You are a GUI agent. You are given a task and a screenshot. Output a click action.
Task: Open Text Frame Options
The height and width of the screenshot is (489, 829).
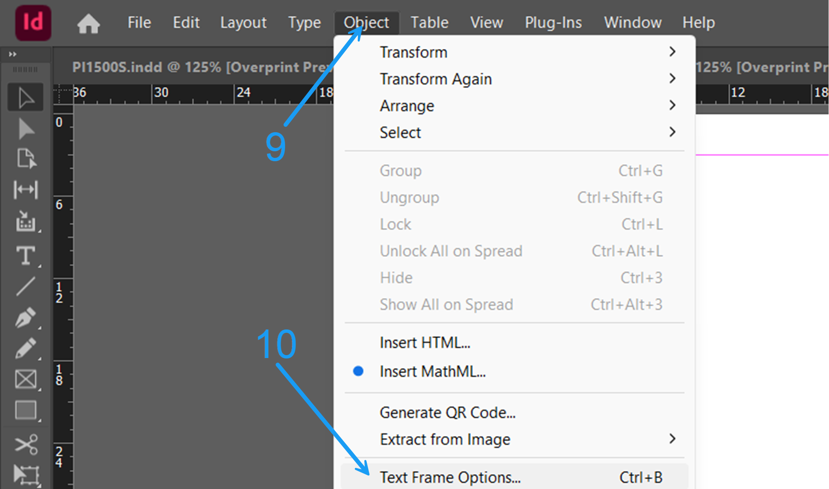[x=450, y=477]
